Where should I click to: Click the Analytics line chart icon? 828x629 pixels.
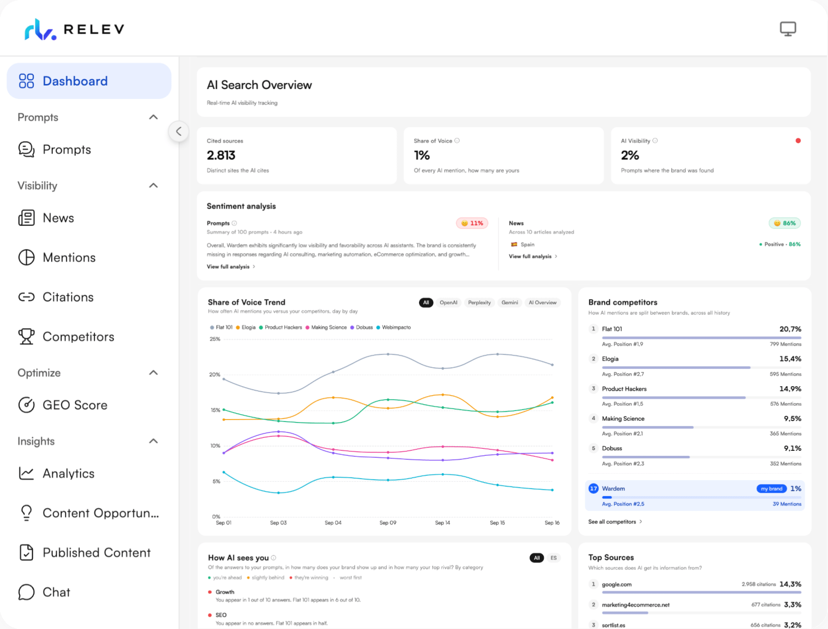(x=26, y=473)
